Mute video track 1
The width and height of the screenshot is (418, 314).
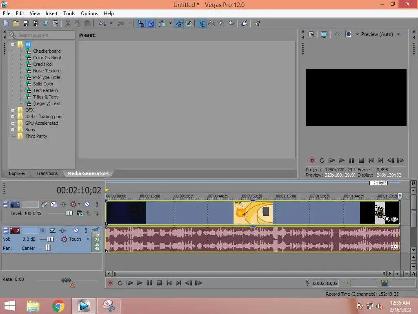87,204
